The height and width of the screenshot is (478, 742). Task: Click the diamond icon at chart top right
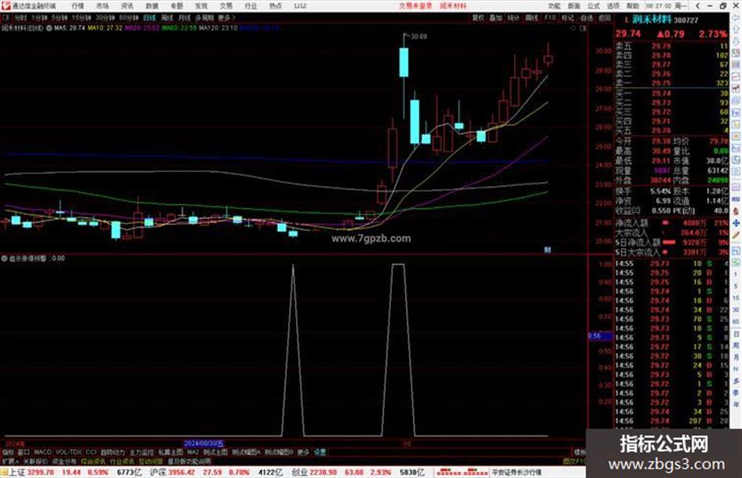(573, 28)
